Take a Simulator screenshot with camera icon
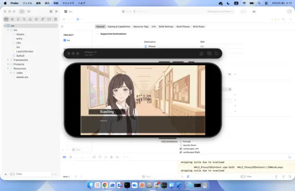Screen dimensions: 295x191 (x=209, y=54)
